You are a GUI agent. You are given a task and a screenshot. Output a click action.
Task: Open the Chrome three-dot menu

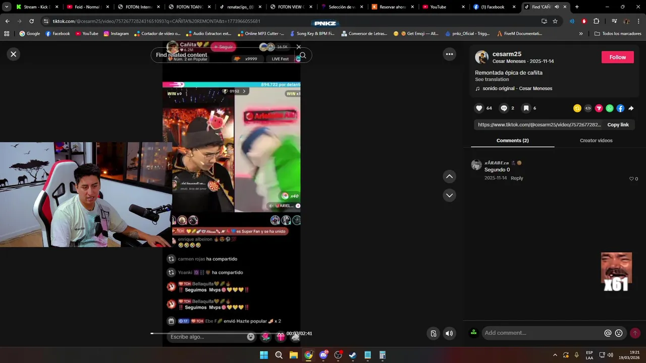(x=637, y=21)
